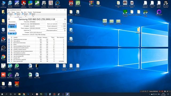This screenshot has width=171, height=96.
Task: Open Bandicam desktop icon
Action: click(x=3, y=39)
